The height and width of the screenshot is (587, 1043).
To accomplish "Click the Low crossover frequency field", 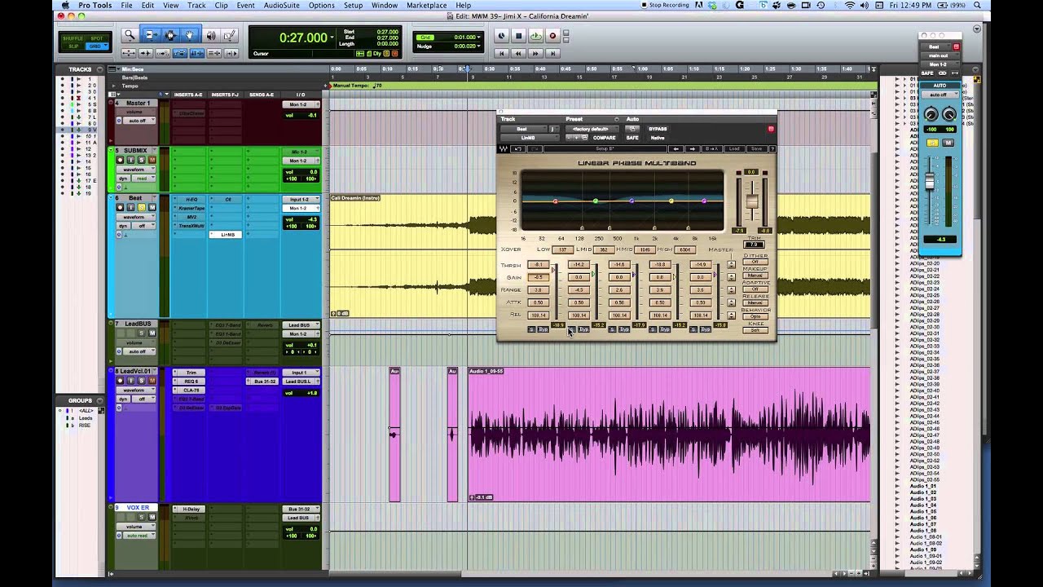I will coord(562,249).
